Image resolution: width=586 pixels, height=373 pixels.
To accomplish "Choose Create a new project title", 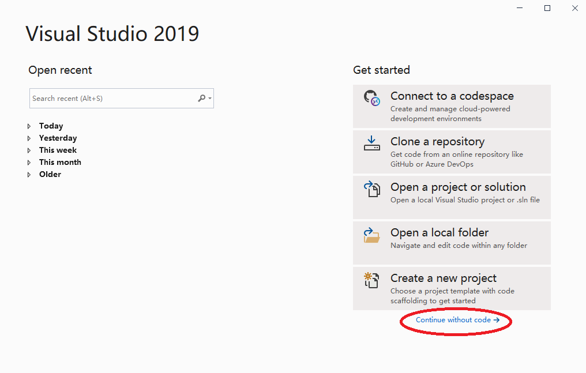I will click(444, 278).
